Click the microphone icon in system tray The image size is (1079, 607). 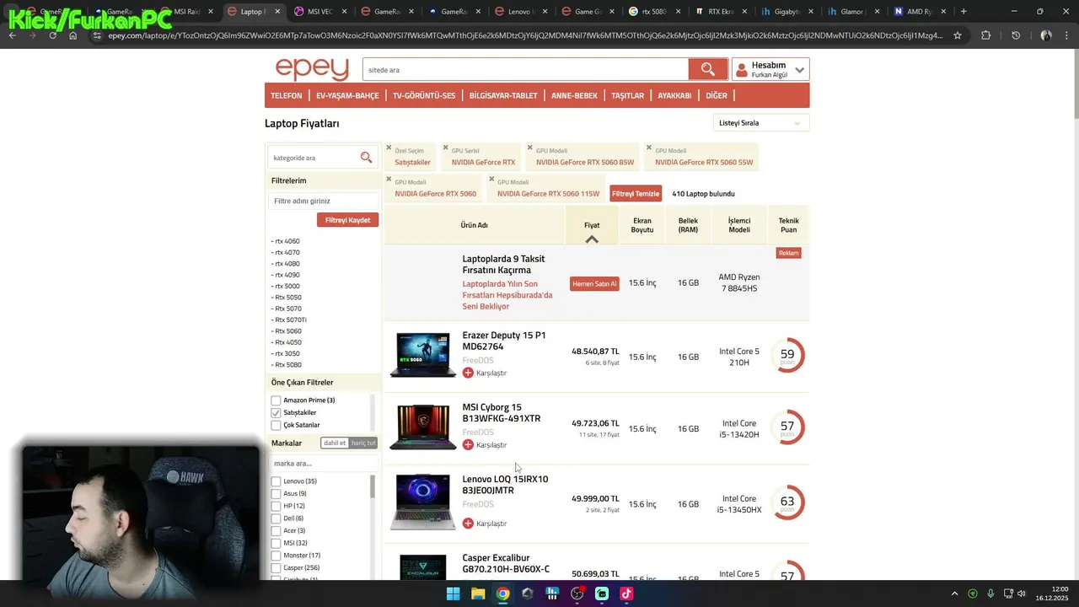990,594
